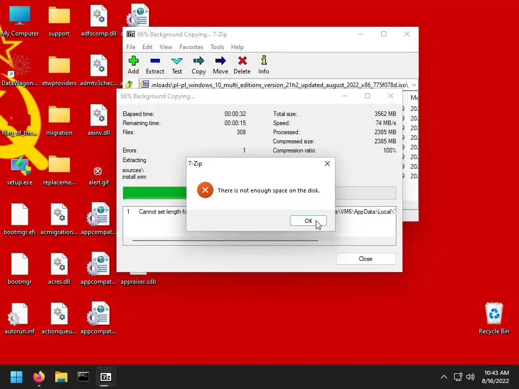Open the Favorites menu in 7-Zip
The width and height of the screenshot is (519, 389).
click(x=191, y=47)
